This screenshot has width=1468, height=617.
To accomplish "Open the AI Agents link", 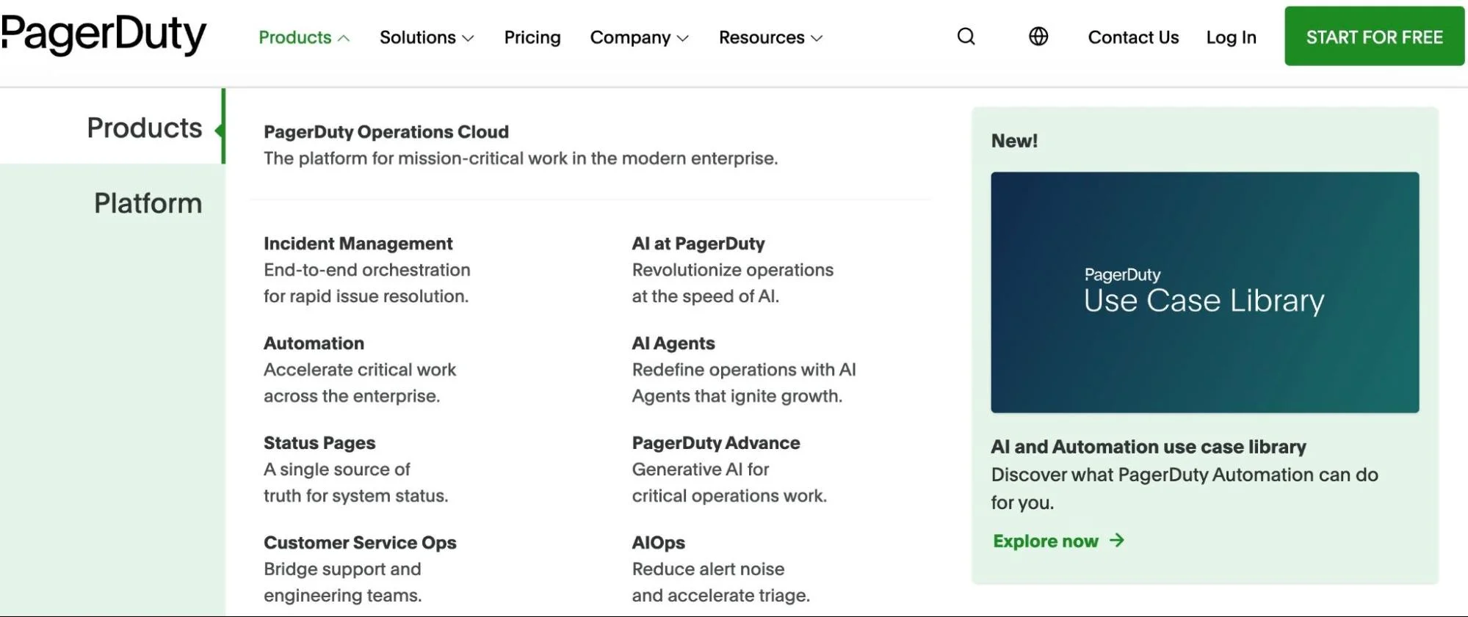I will [x=673, y=343].
